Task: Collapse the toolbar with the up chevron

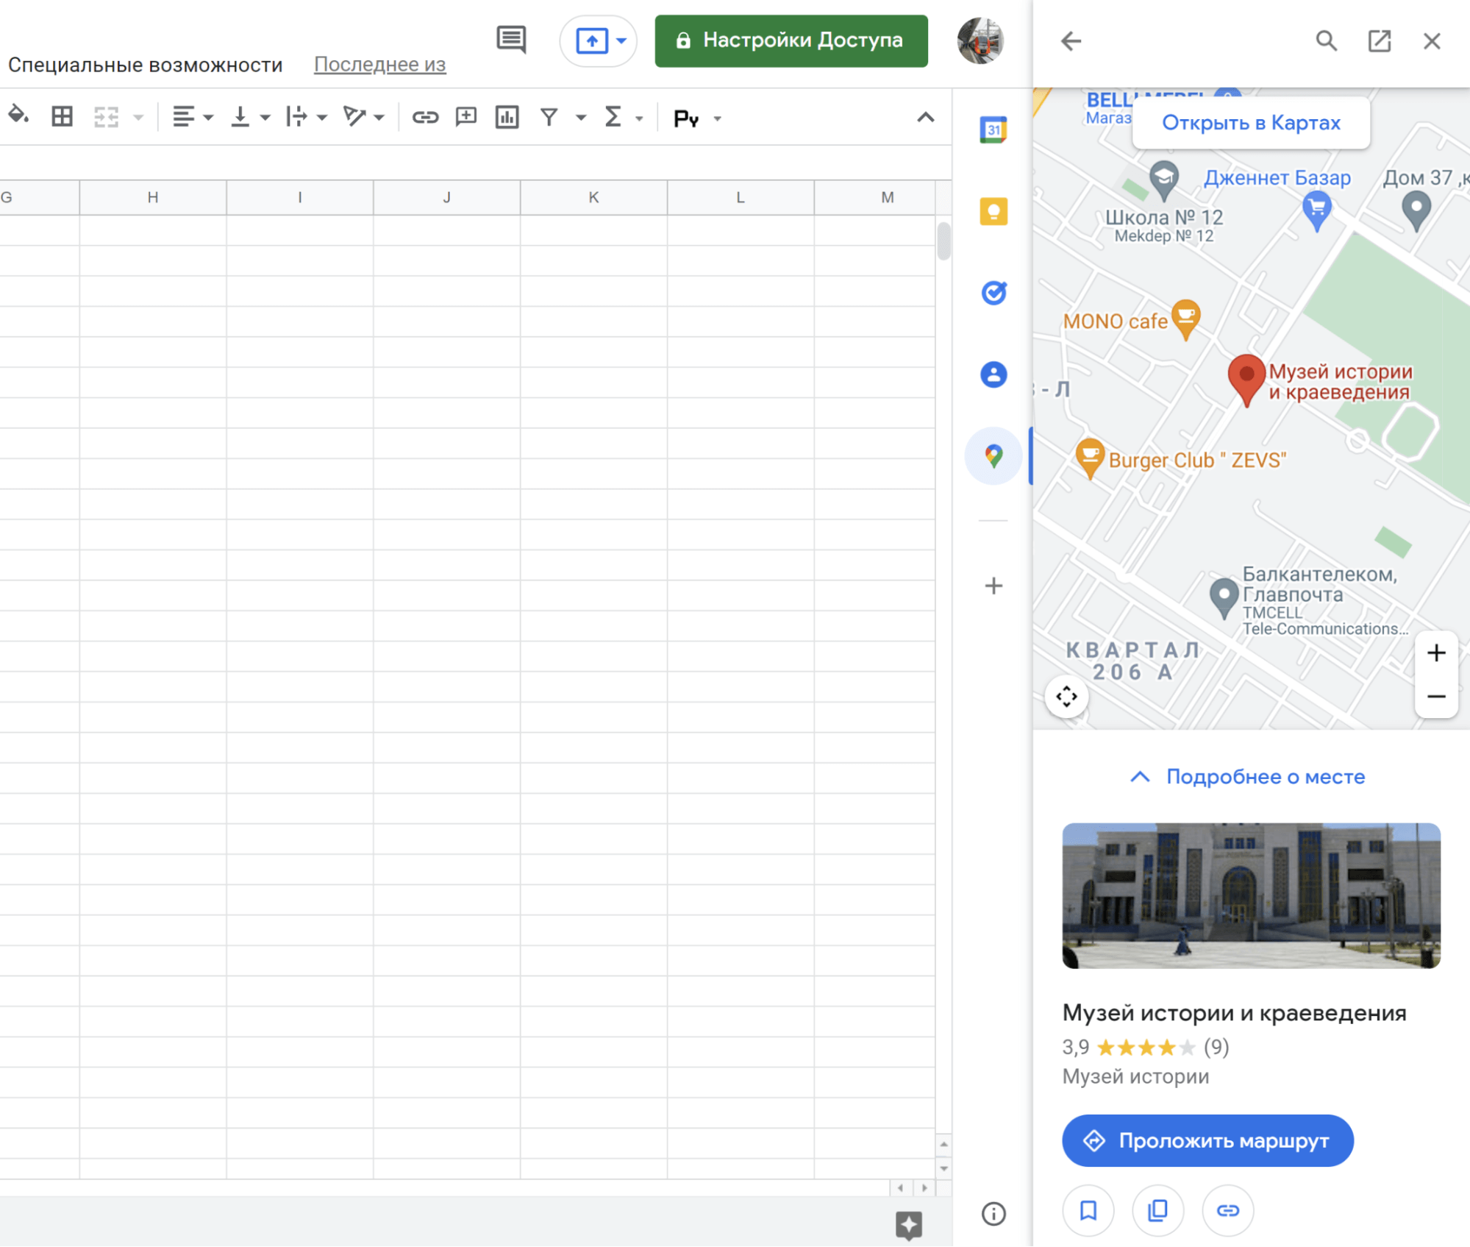Action: tap(926, 117)
